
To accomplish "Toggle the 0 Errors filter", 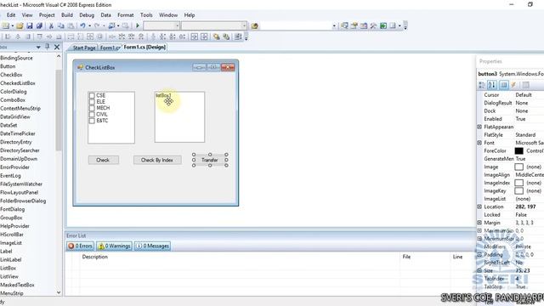I will [x=81, y=246].
